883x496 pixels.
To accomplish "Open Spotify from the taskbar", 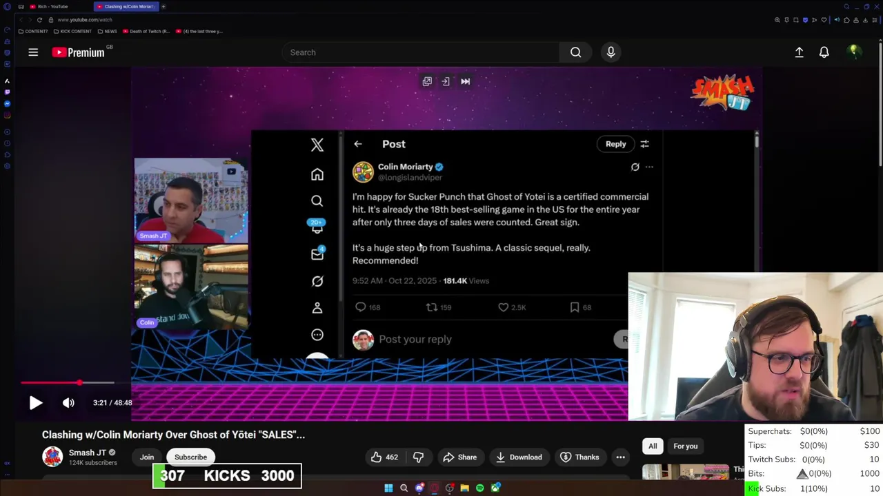I will tap(480, 488).
